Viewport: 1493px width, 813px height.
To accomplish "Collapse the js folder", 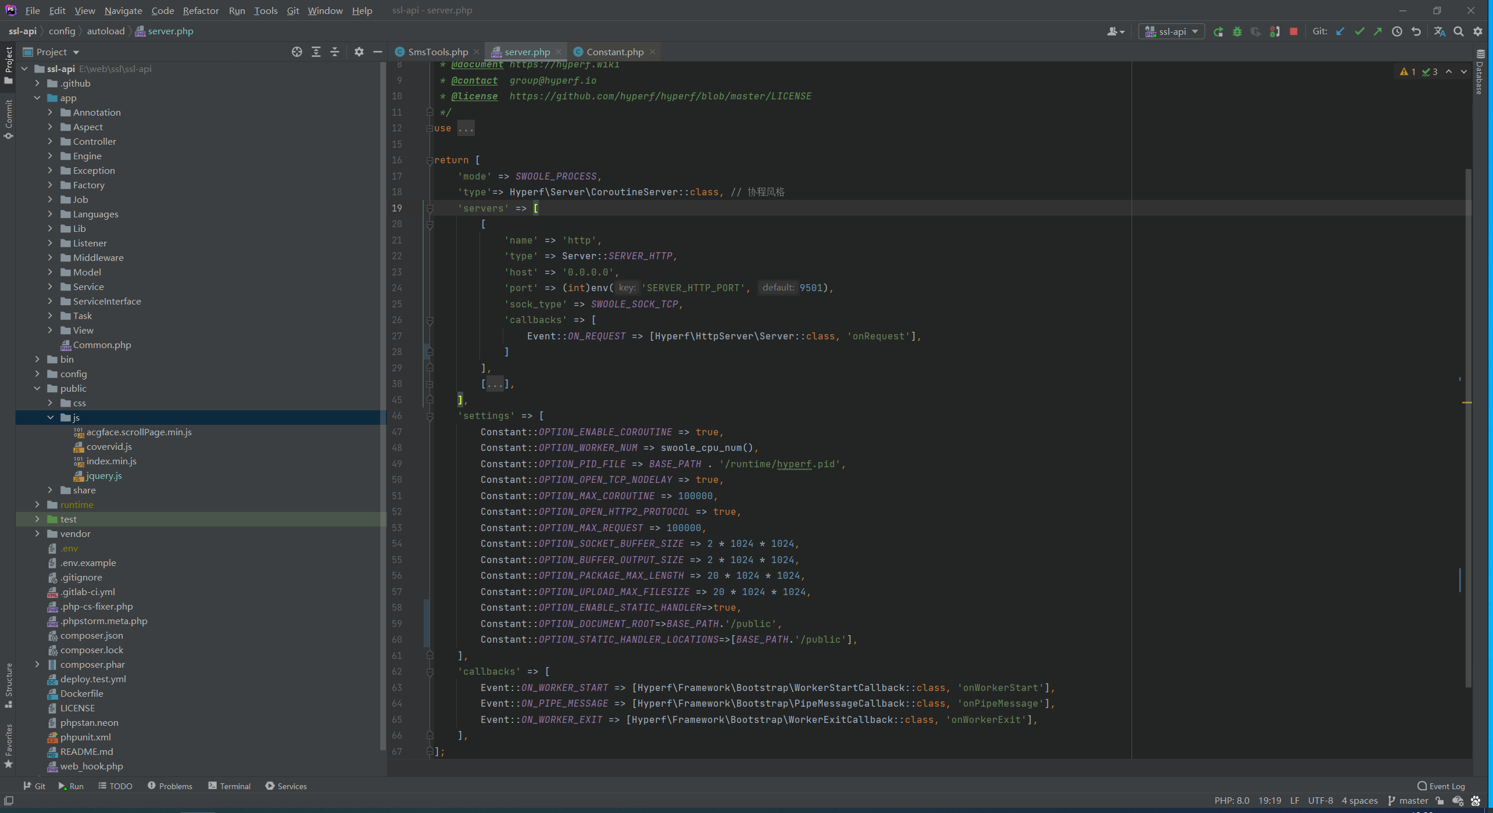I will [x=51, y=417].
